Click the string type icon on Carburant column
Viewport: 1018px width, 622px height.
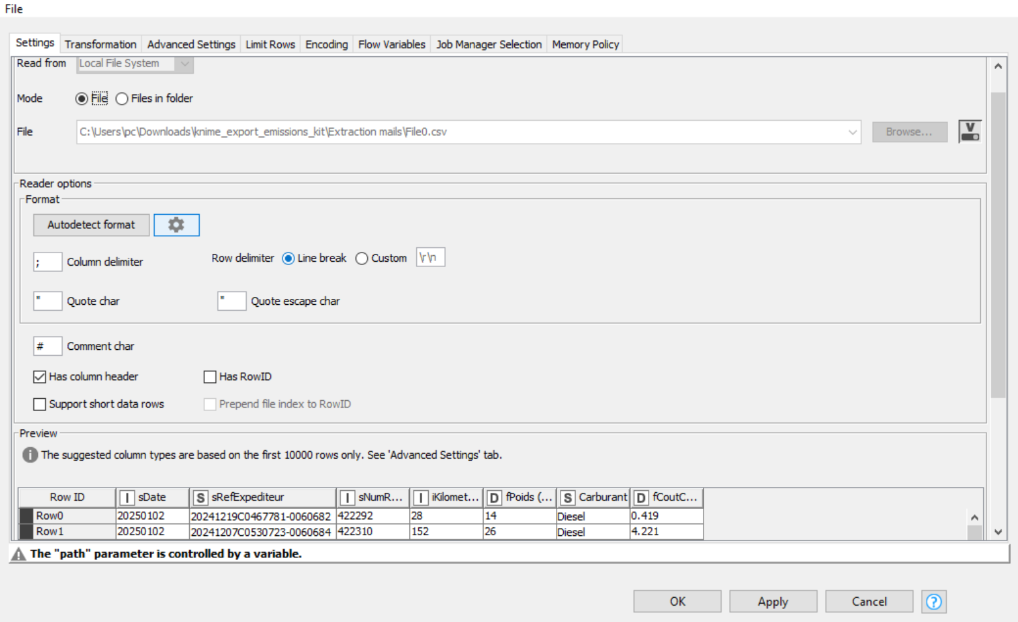point(569,497)
